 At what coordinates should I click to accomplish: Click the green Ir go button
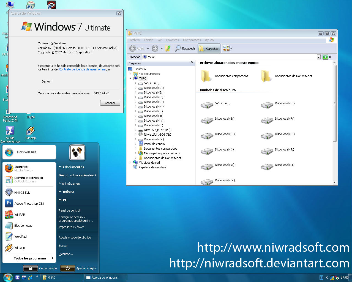pyautogui.click(x=325, y=57)
